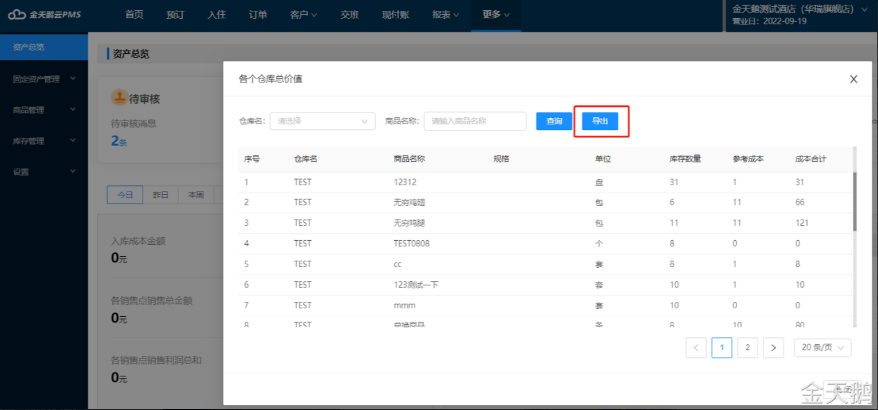Open 首页 in top navigation
Viewport: 878px width, 410px height.
134,15
